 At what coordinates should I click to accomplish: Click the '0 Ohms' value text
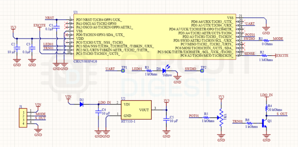coord(267,44)
